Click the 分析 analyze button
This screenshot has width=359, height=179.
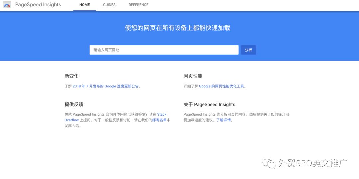point(248,50)
